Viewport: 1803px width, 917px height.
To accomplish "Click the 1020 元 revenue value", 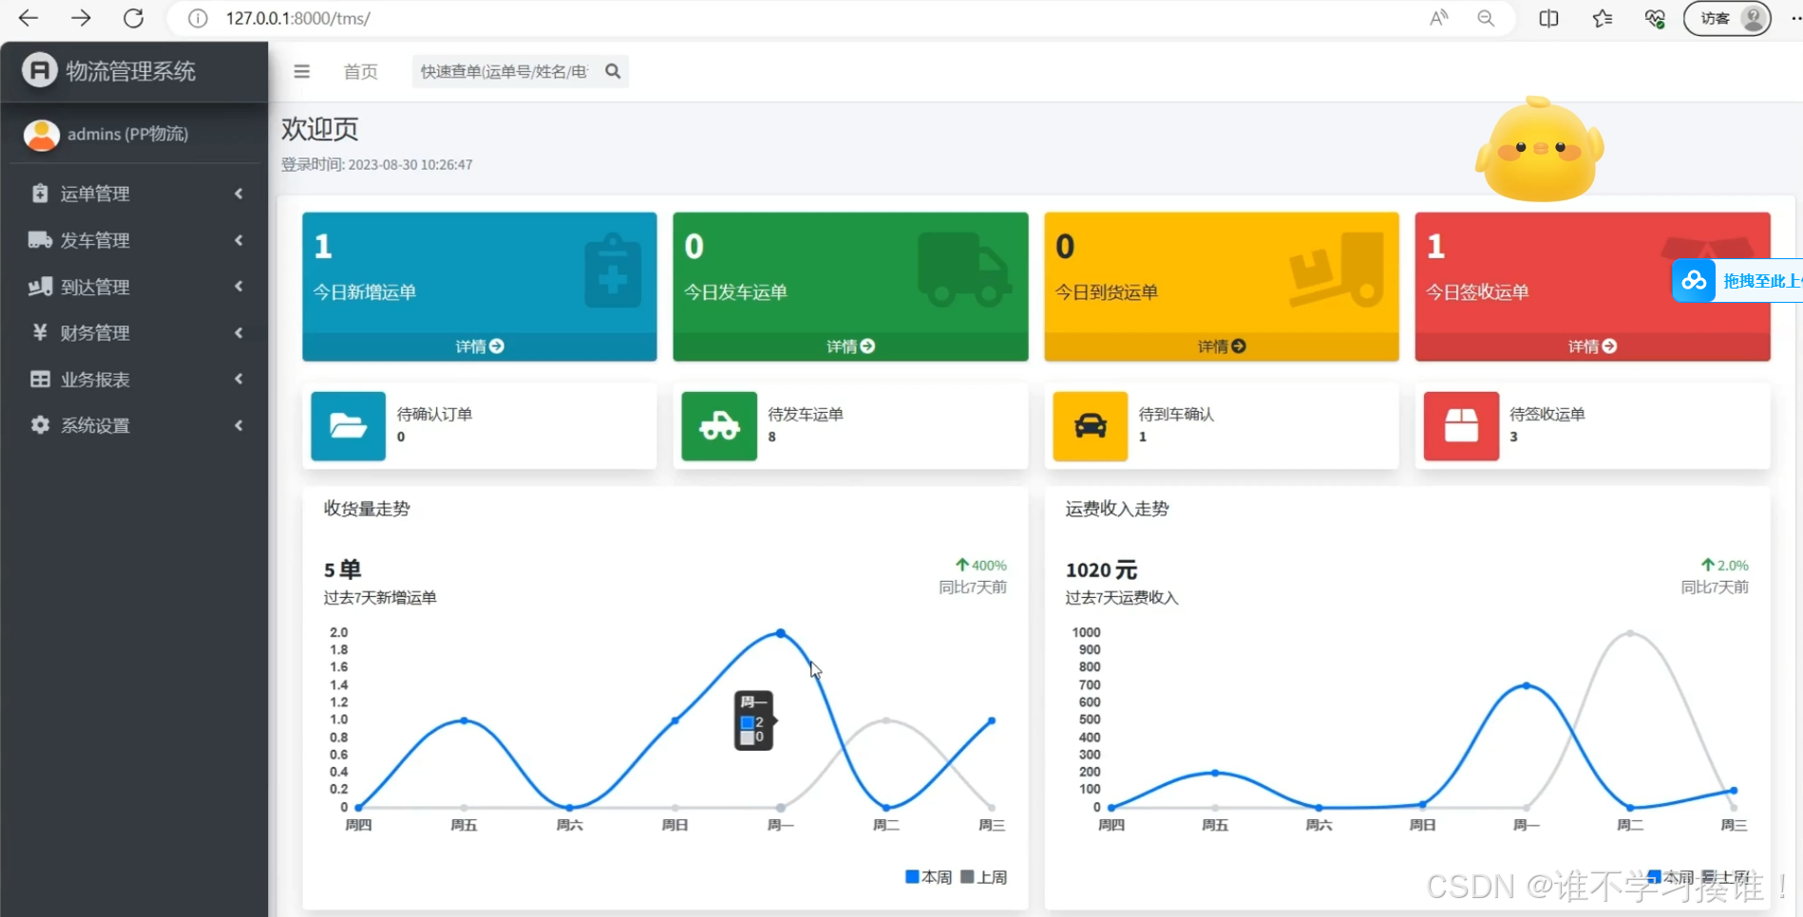I will click(x=1101, y=570).
